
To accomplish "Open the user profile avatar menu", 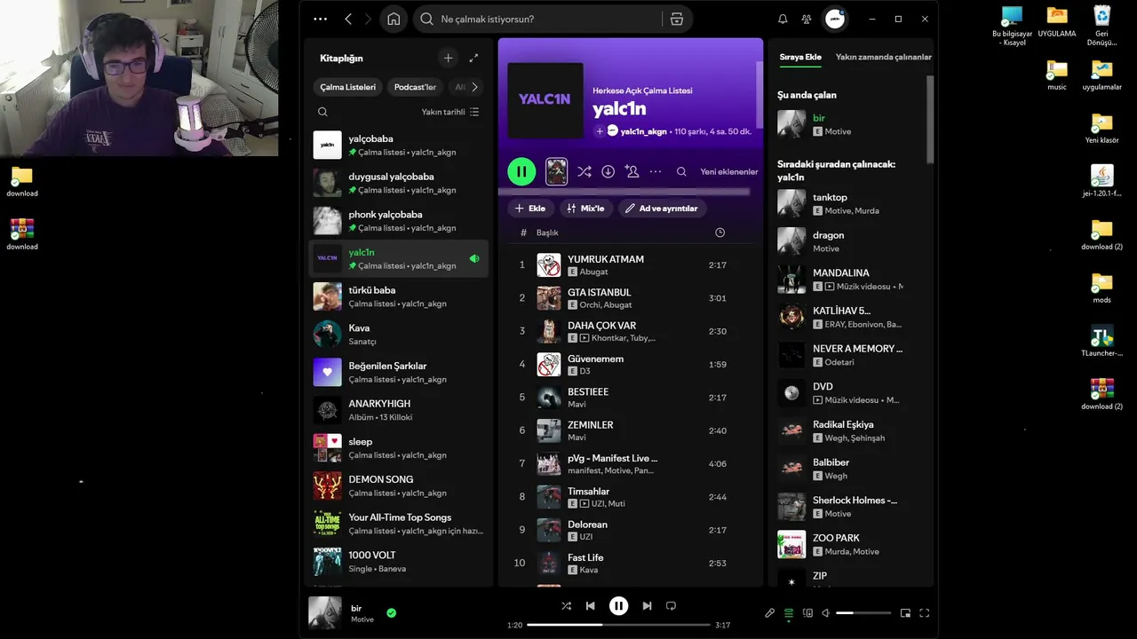I will 835,19.
